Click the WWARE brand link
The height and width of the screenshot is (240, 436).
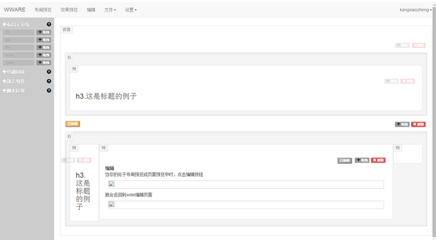coord(15,10)
